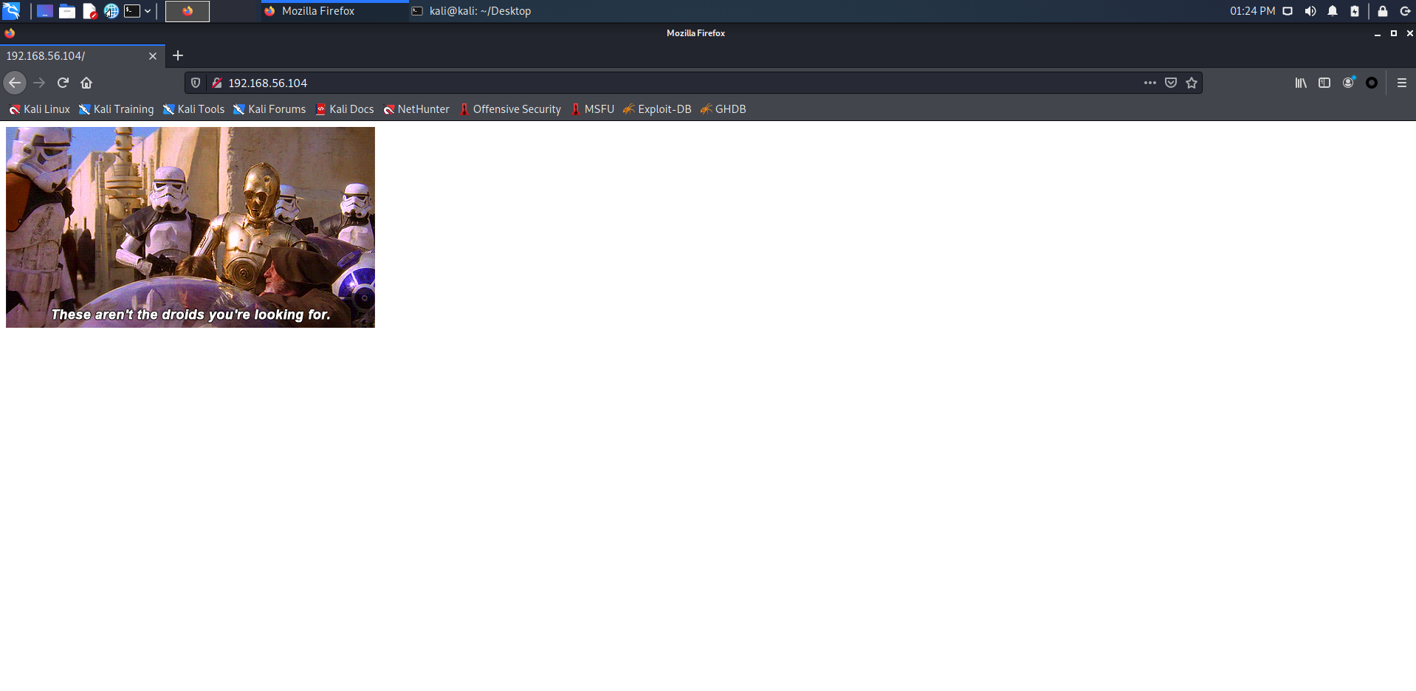Open Kali Docs bookmark

coord(345,109)
